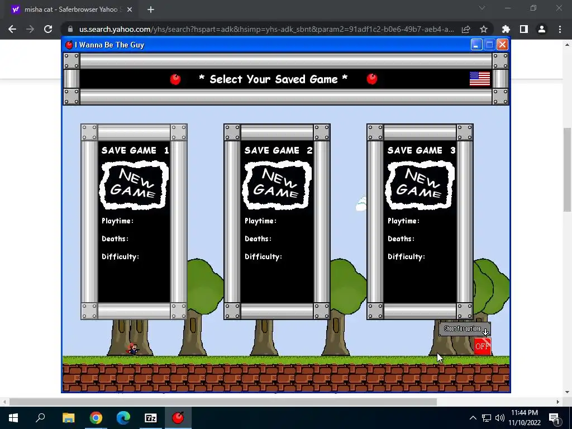This screenshot has height=429, width=572.
Task: Go back in browser history
Action: (x=12, y=29)
